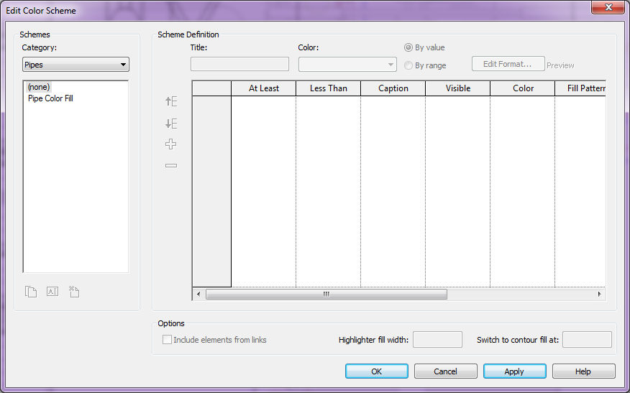Image resolution: width=630 pixels, height=393 pixels.
Task: Click the Highlighter fill width field
Action: (437, 340)
